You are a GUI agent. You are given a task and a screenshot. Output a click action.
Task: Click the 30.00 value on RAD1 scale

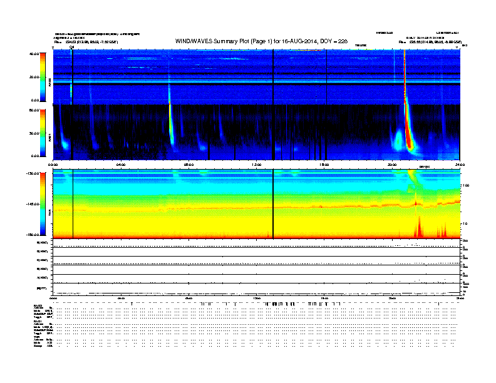(x=34, y=133)
